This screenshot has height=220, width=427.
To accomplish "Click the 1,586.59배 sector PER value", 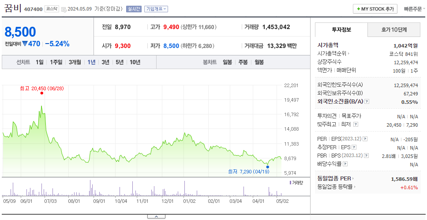I will 405,179.
